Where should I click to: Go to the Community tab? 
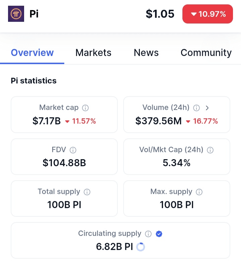coord(206,53)
